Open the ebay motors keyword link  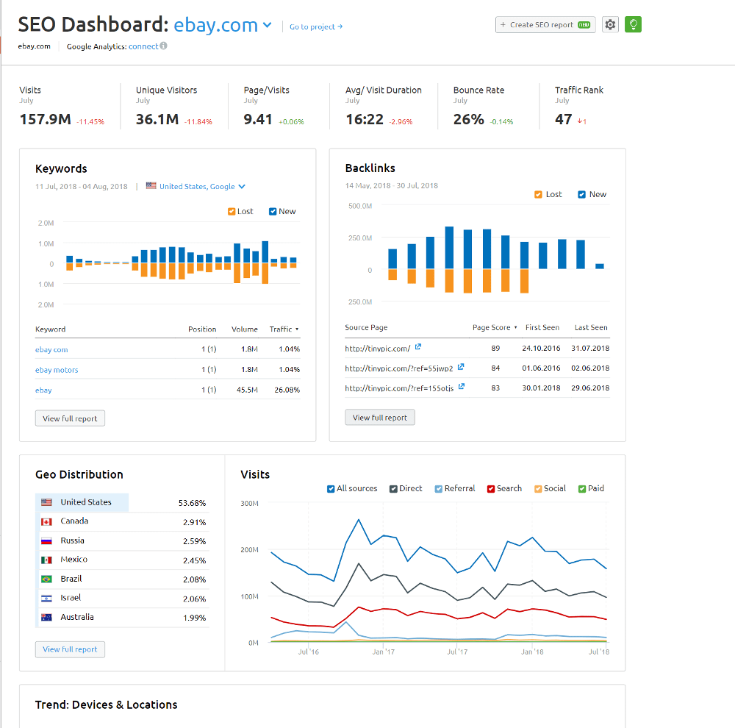point(57,370)
